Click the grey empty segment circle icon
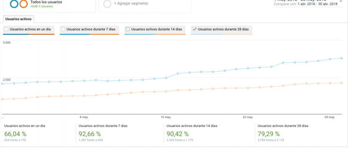The image size is (348, 148). click(x=107, y=4)
